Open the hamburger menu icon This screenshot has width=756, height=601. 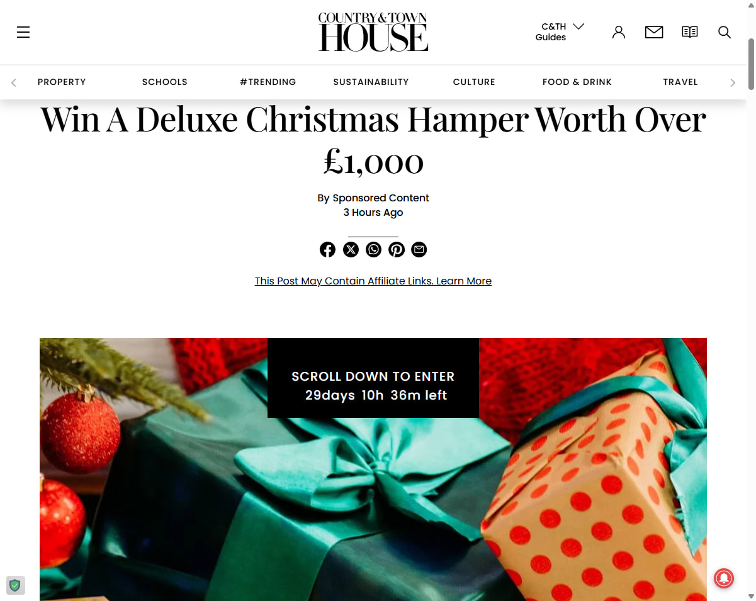(23, 32)
